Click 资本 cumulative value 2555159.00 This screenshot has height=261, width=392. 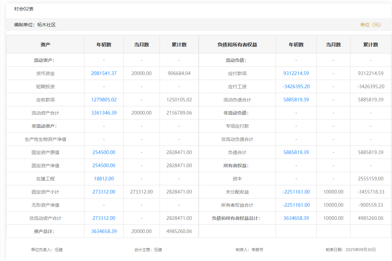[x=371, y=179]
